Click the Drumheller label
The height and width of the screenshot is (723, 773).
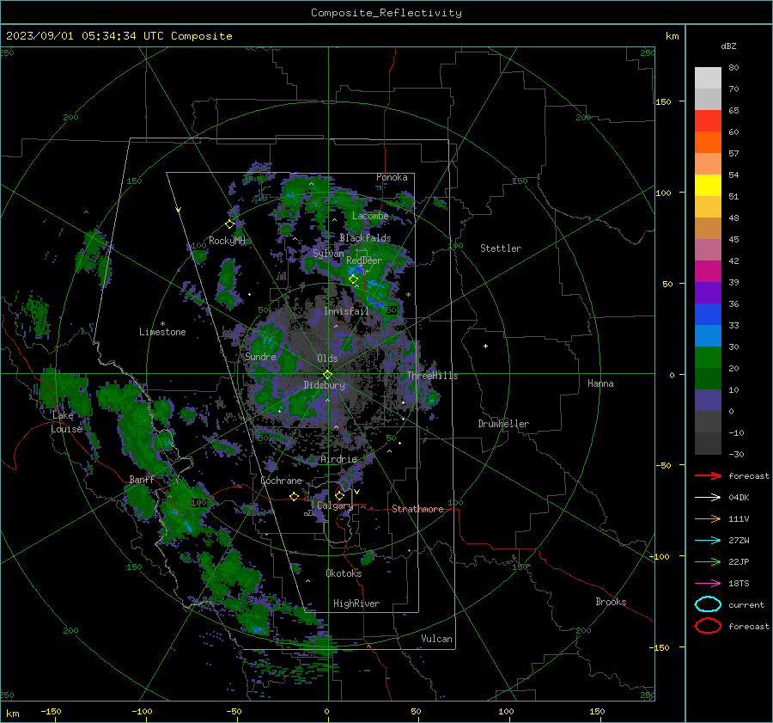(x=503, y=424)
